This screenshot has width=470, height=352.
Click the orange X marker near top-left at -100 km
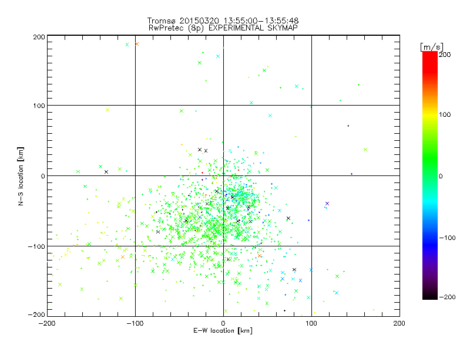(137, 44)
